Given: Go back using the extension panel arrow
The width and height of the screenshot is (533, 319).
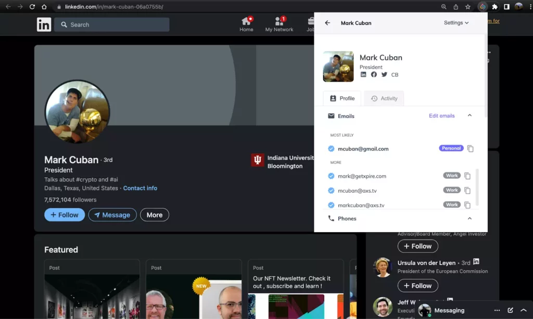Looking at the screenshot, I should pyautogui.click(x=327, y=23).
